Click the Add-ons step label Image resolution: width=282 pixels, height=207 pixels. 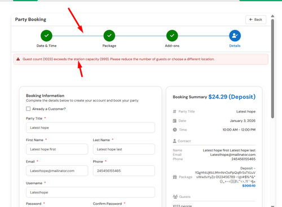[x=172, y=46]
